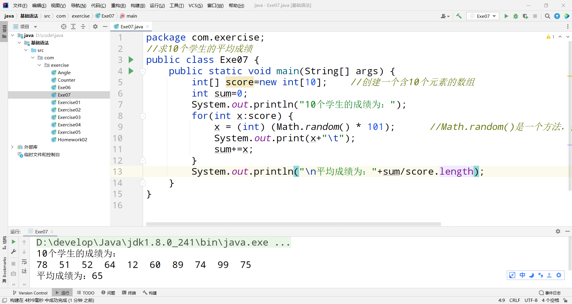Viewport: 572px width, 304px height.
Task: Open the run panel wrench settings icon
Action: coord(13,252)
